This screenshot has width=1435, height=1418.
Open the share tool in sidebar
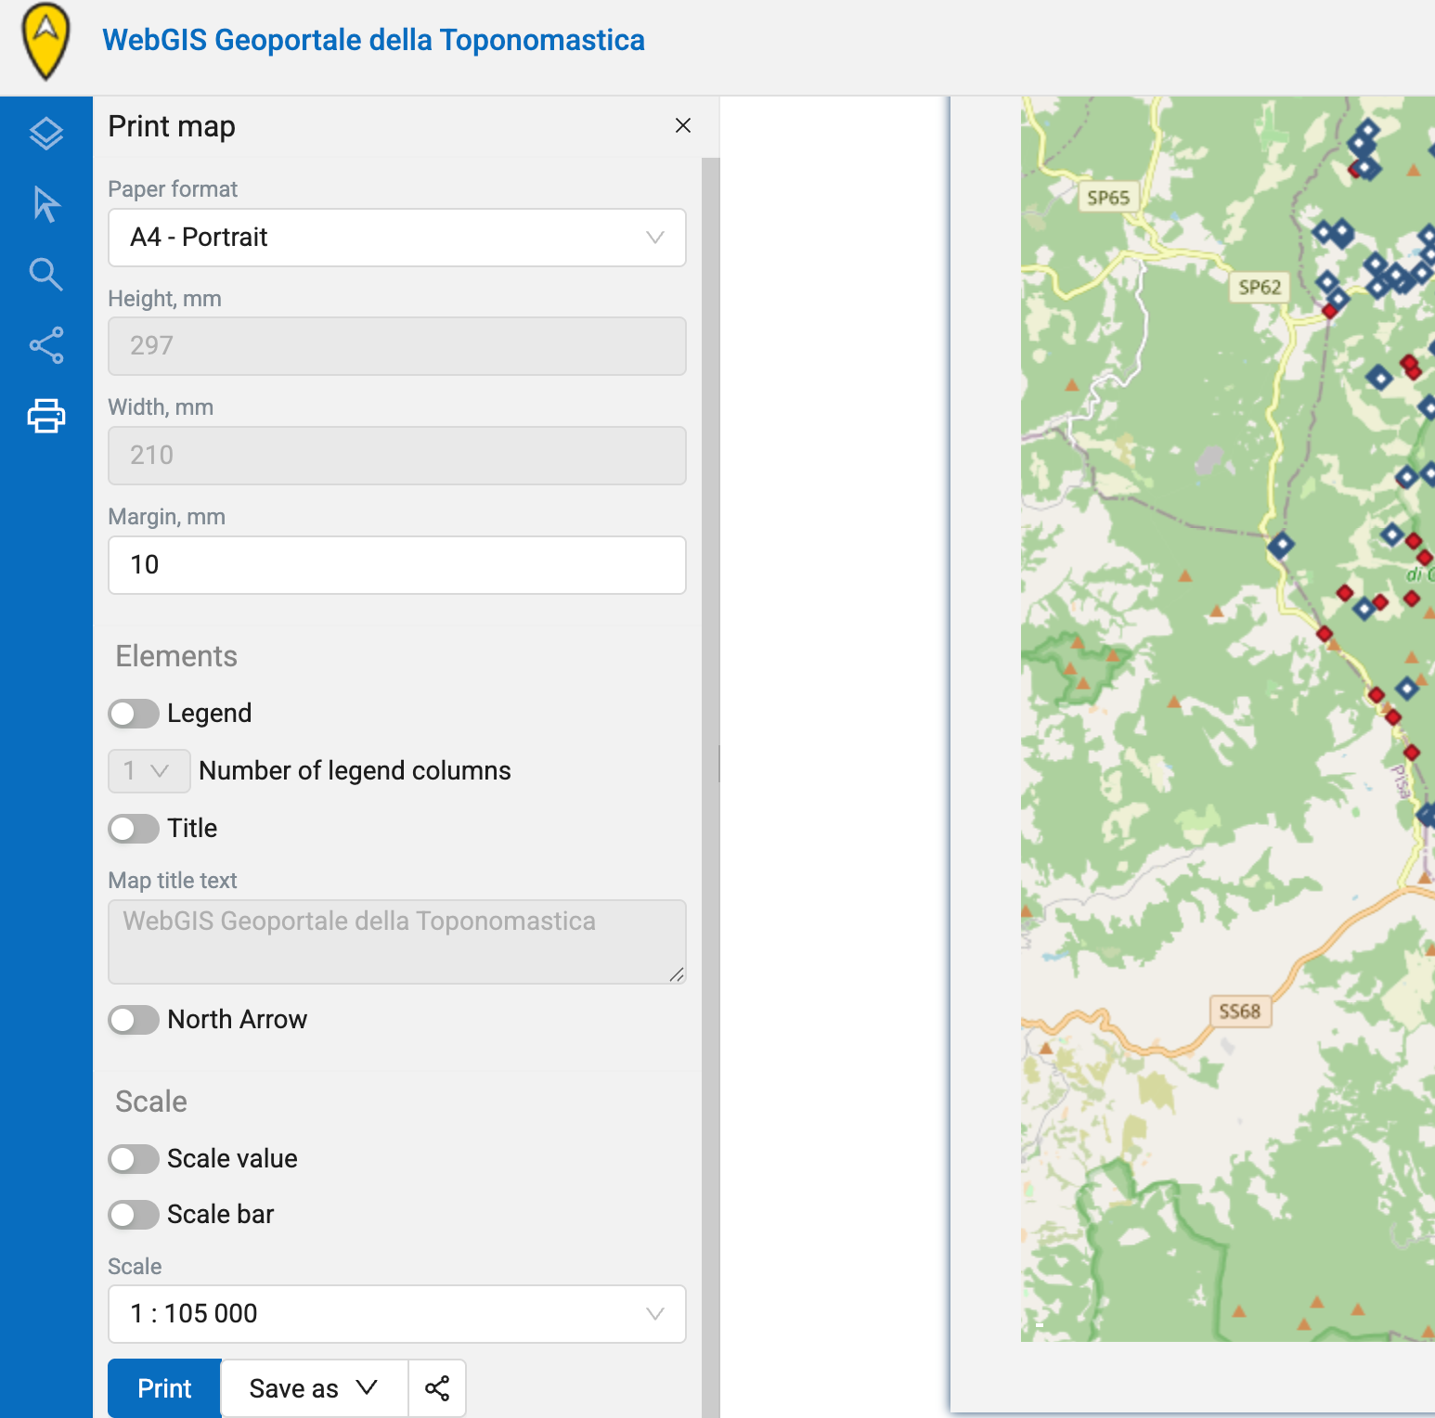(x=45, y=345)
